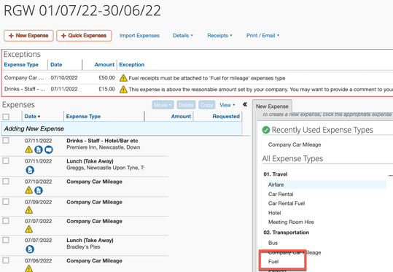The width and height of the screenshot is (393, 272).
Task: Tick checkbox for Drinks - Staff - Hotel/Bar expense
Action: [x=6, y=141]
